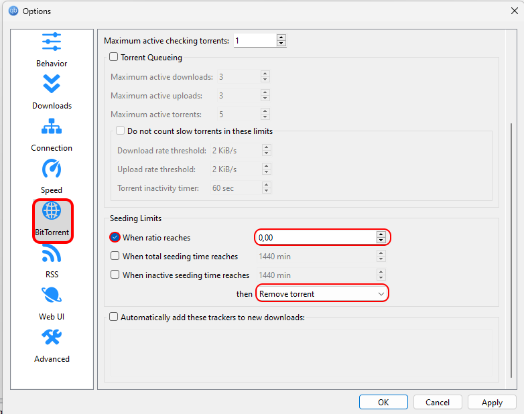This screenshot has width=524, height=414.
Task: Enable the Torrent Queueing checkbox
Action: coord(114,57)
